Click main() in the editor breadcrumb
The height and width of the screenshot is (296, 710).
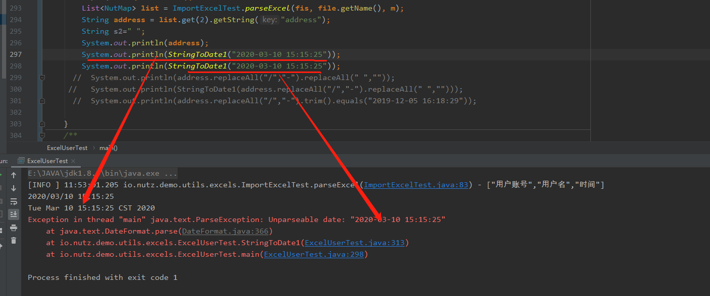tap(108, 148)
